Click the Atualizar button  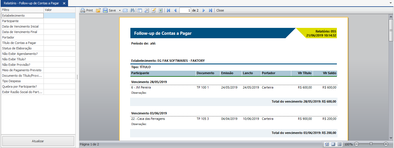pyautogui.click(x=38, y=141)
